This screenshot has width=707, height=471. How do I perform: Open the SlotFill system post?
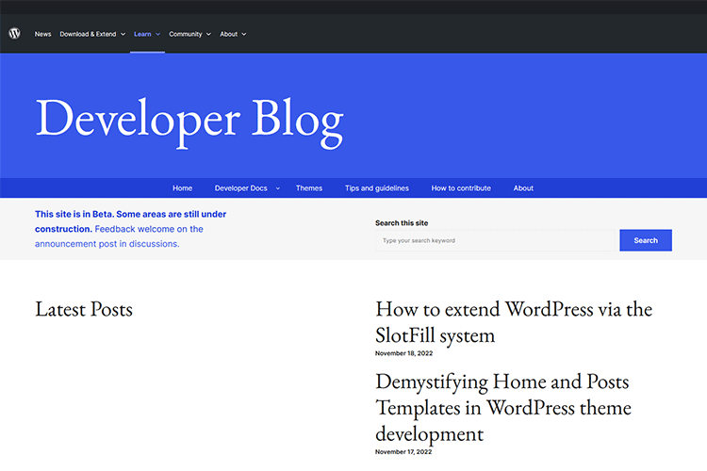tap(514, 321)
